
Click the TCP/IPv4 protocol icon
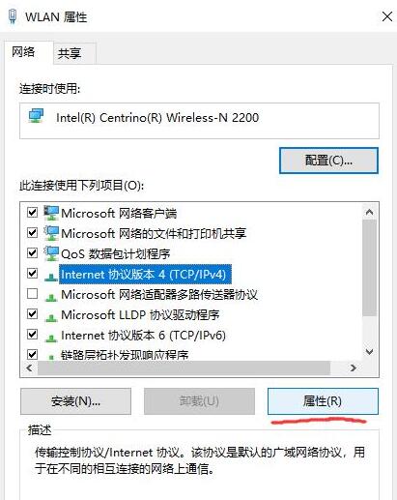point(51,276)
